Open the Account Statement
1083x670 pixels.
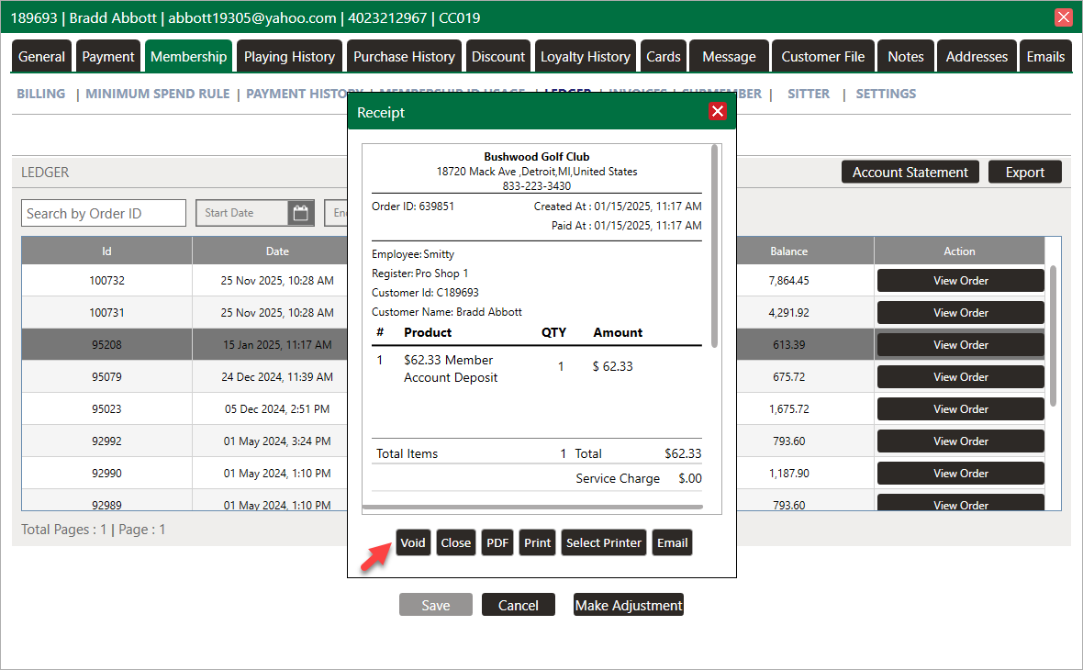point(910,172)
